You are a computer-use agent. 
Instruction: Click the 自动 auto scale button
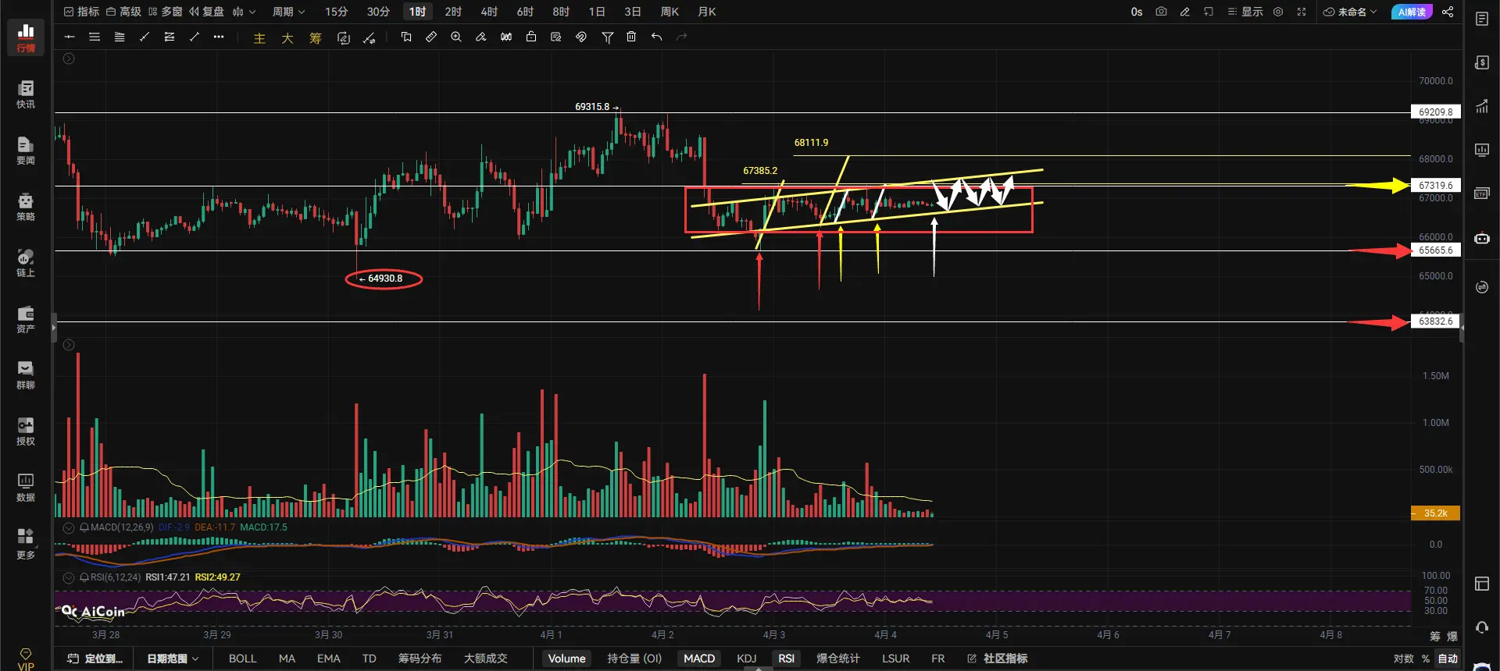click(x=1448, y=659)
